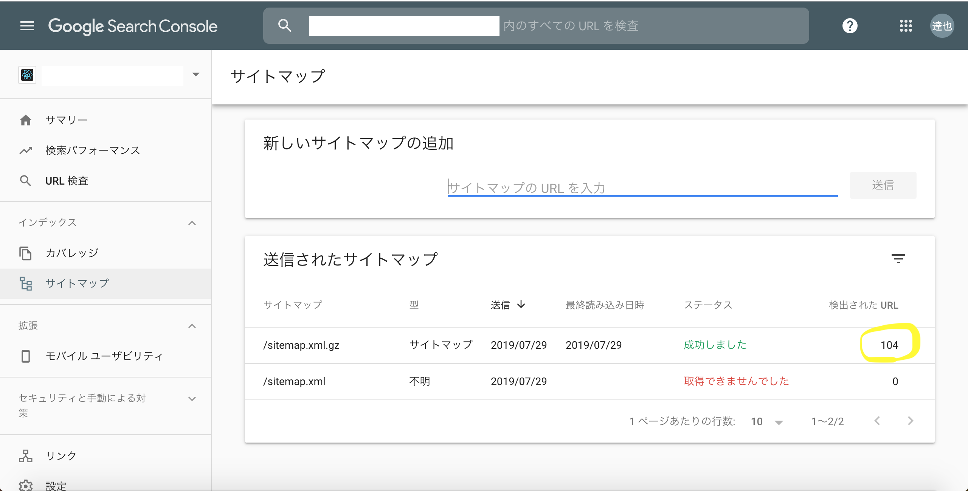The height and width of the screenshot is (491, 968).
Task: Open サマリー in the sidebar
Action: click(x=67, y=120)
